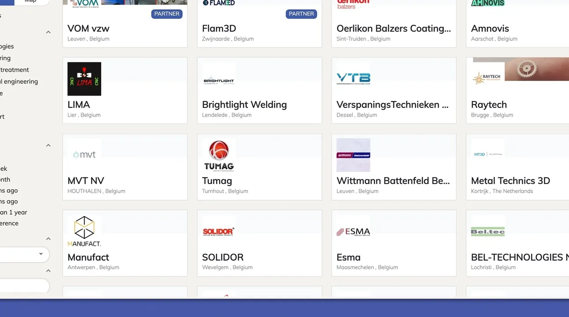The width and height of the screenshot is (569, 317).
Task: Click the Manufact cube logo
Action: click(84, 231)
